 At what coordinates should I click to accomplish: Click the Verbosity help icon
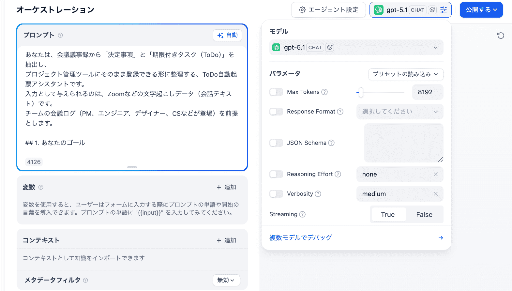coord(318,194)
